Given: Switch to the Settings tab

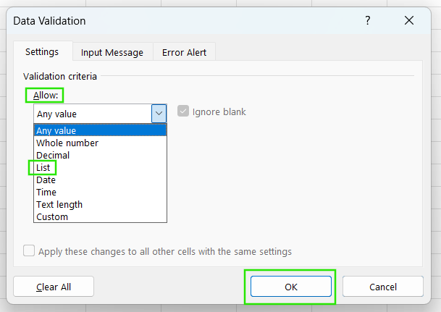Looking at the screenshot, I should 42,52.
